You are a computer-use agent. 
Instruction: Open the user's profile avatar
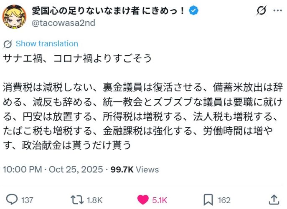(15, 17)
